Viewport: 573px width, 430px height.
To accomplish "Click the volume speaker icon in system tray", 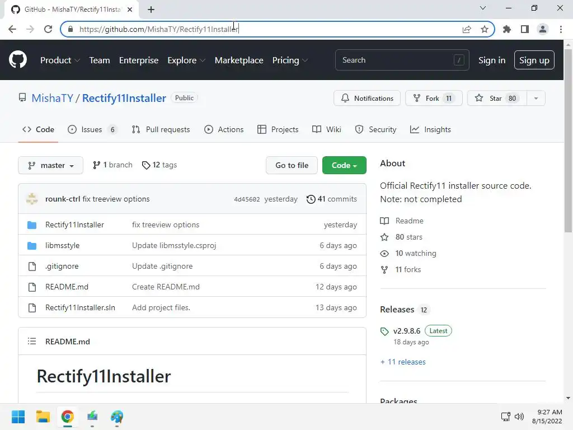I will tap(519, 417).
